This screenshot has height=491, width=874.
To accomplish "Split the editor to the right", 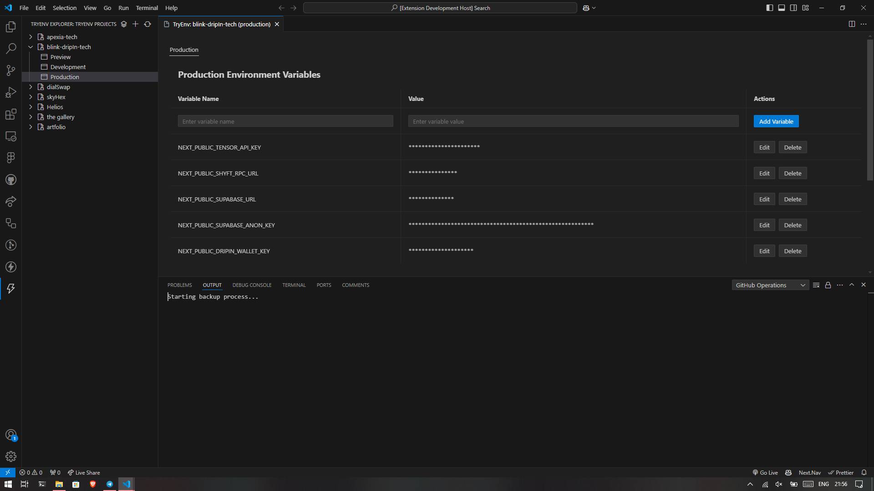I will pos(852,24).
